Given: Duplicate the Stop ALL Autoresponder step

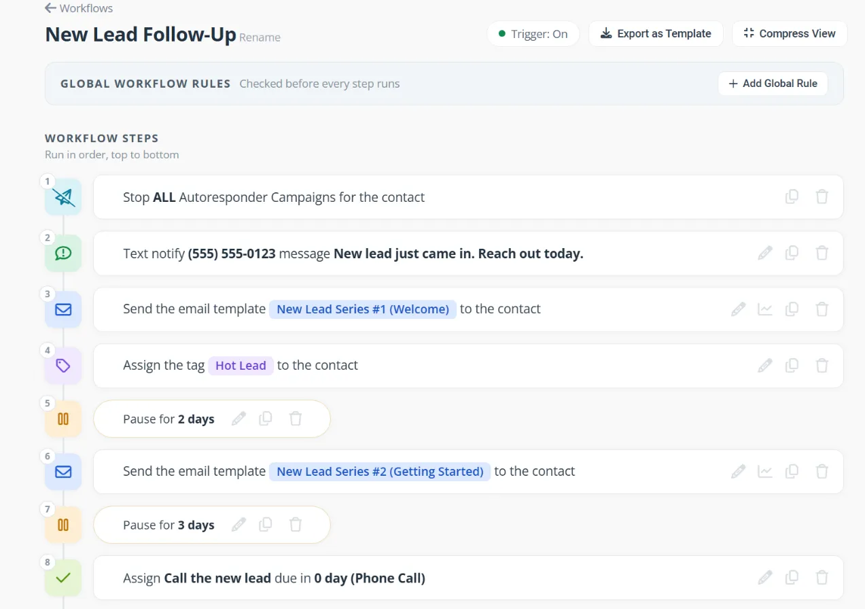Looking at the screenshot, I should (x=792, y=197).
